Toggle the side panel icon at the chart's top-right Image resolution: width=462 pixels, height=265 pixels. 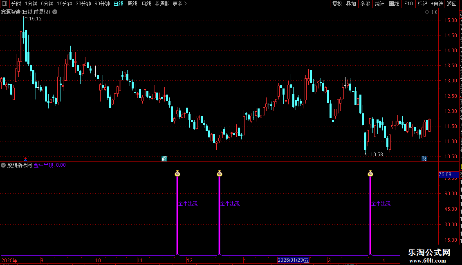point(435,12)
